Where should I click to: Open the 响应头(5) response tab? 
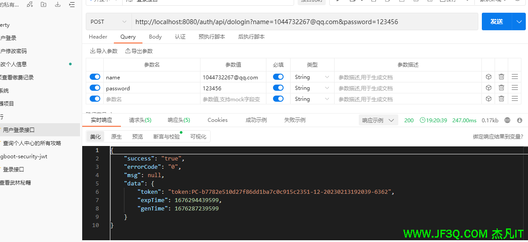pyautogui.click(x=179, y=120)
